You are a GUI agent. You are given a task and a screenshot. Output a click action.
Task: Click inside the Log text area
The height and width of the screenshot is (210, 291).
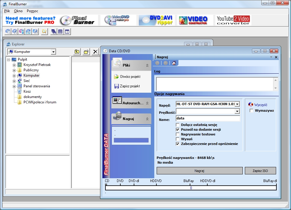[215, 84]
